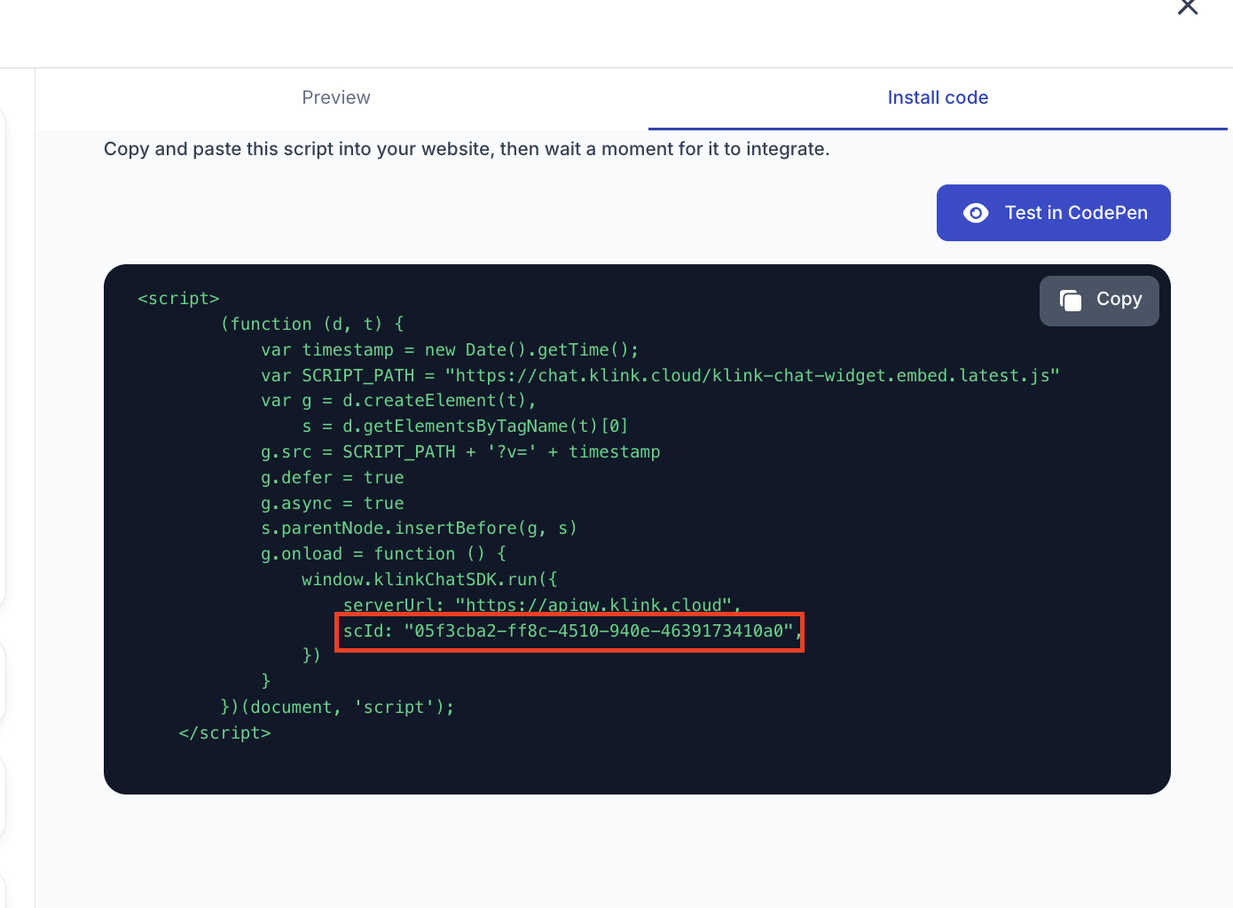The image size is (1233, 908).
Task: Click the opening <script> tag
Action: coord(178,299)
